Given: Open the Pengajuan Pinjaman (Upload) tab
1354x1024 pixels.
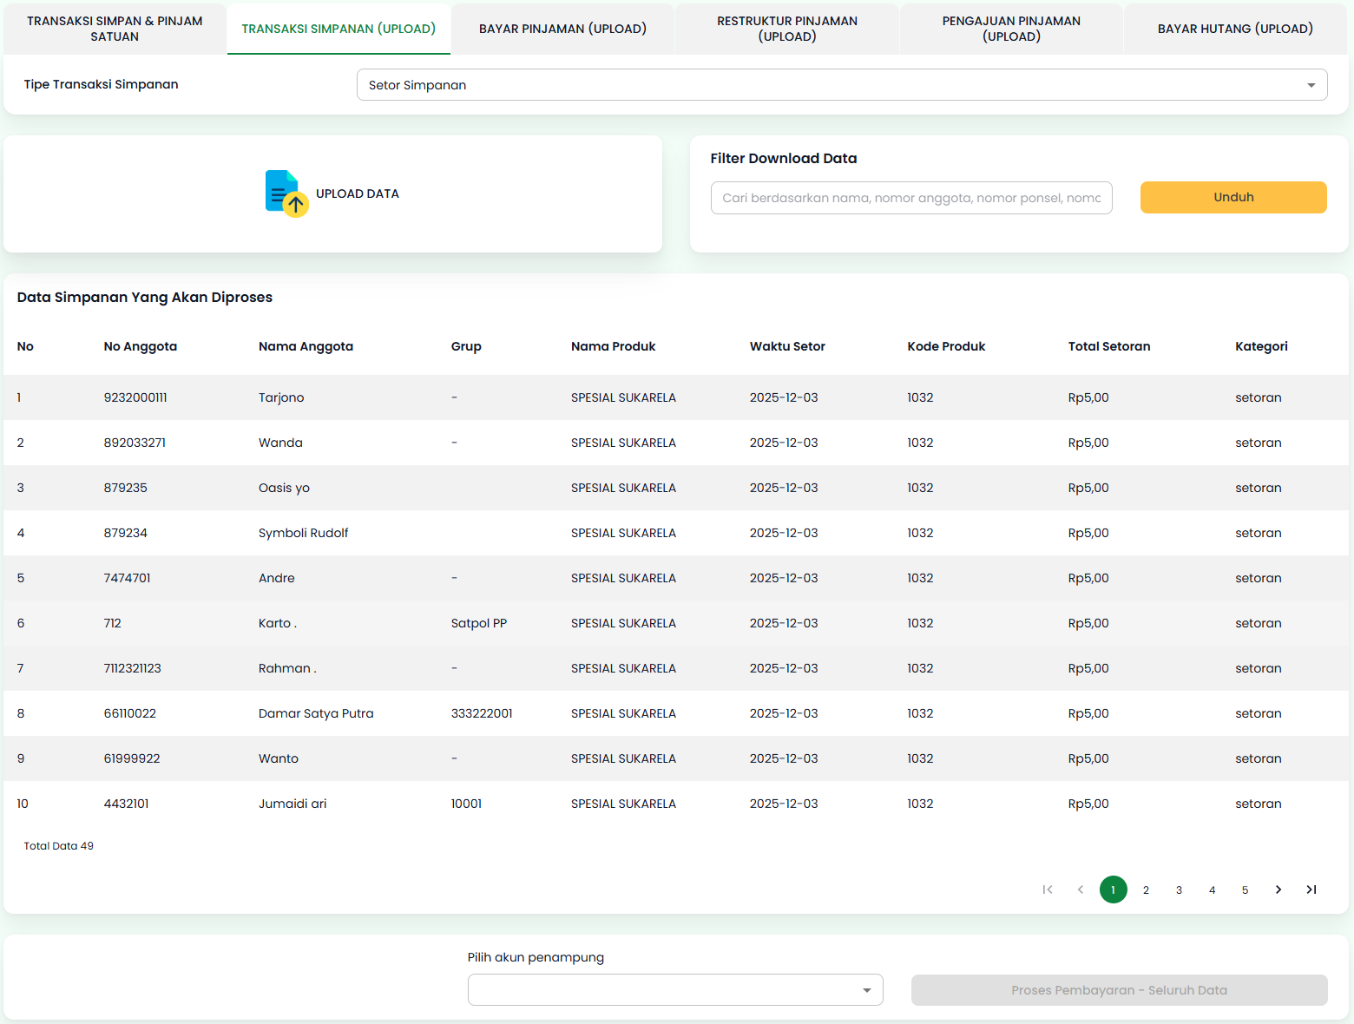Looking at the screenshot, I should pyautogui.click(x=1011, y=29).
